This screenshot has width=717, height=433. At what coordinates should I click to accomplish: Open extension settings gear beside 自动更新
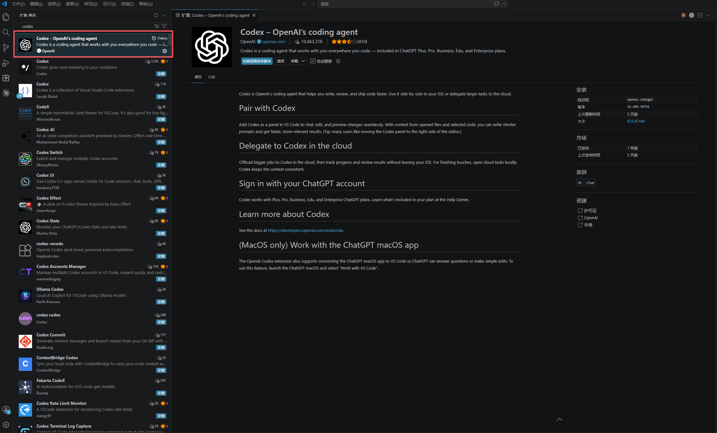[x=338, y=61]
